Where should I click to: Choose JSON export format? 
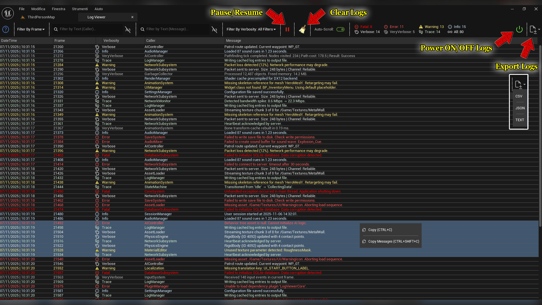tap(520, 108)
